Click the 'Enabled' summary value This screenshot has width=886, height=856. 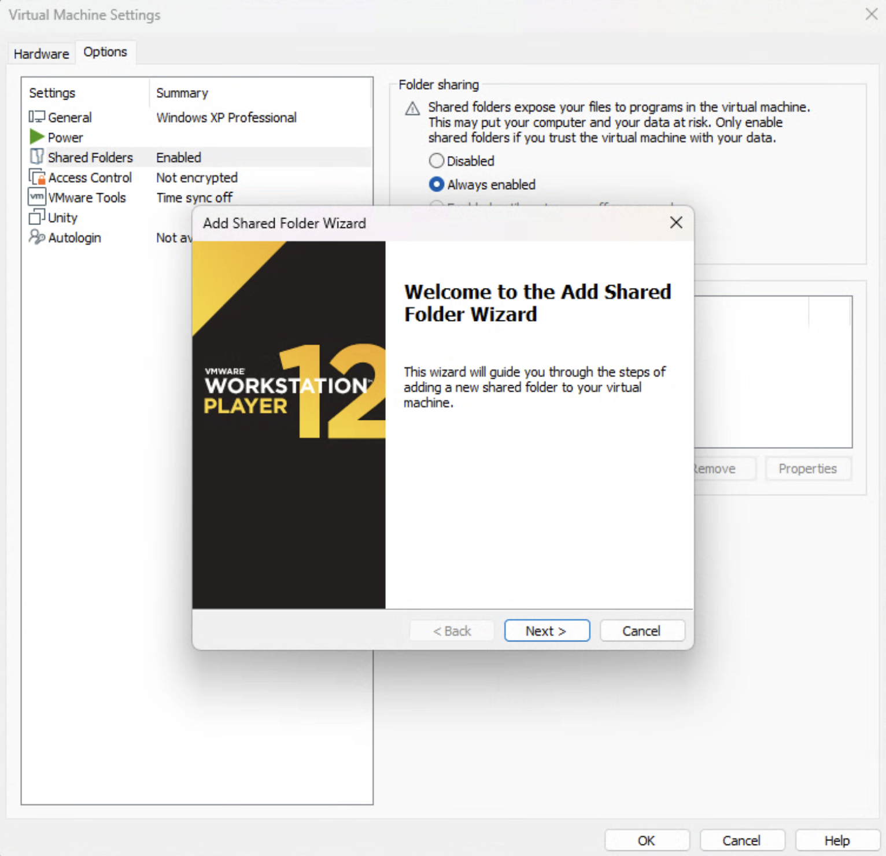(179, 157)
